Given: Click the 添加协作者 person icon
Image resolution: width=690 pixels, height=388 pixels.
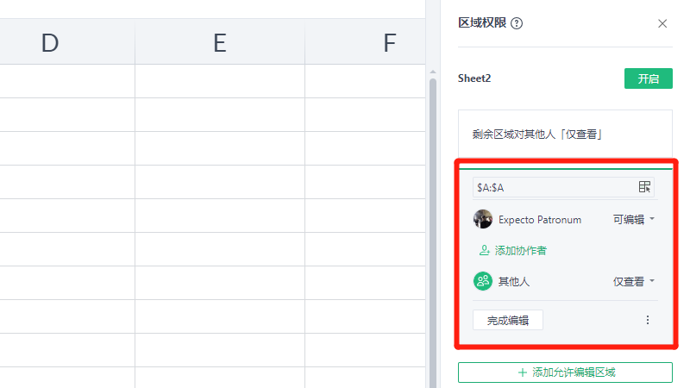Looking at the screenshot, I should tap(484, 250).
